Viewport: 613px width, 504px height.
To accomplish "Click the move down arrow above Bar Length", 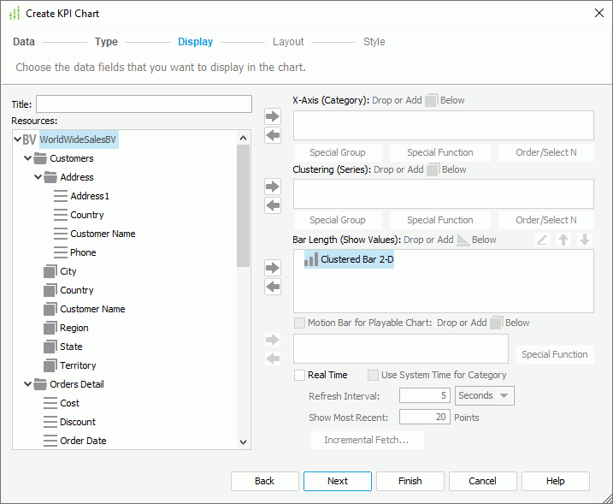I will pyautogui.click(x=585, y=240).
